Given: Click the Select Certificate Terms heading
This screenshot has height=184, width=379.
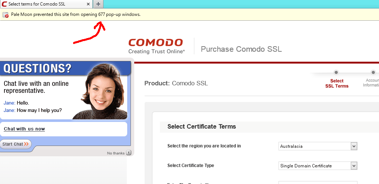Looking at the screenshot, I should [x=202, y=126].
